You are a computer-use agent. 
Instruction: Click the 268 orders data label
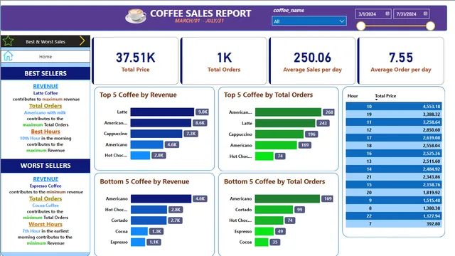pyautogui.click(x=328, y=112)
